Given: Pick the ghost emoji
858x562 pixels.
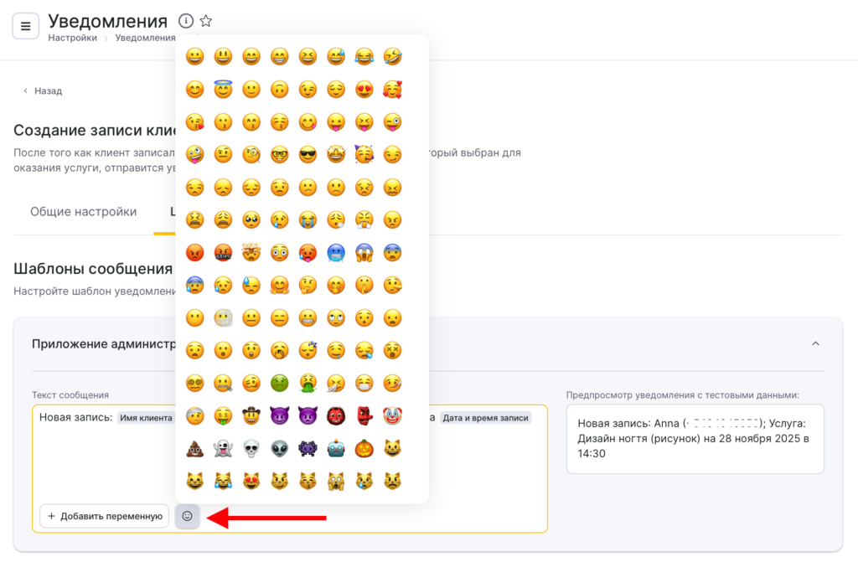Looking at the screenshot, I should 223,449.
